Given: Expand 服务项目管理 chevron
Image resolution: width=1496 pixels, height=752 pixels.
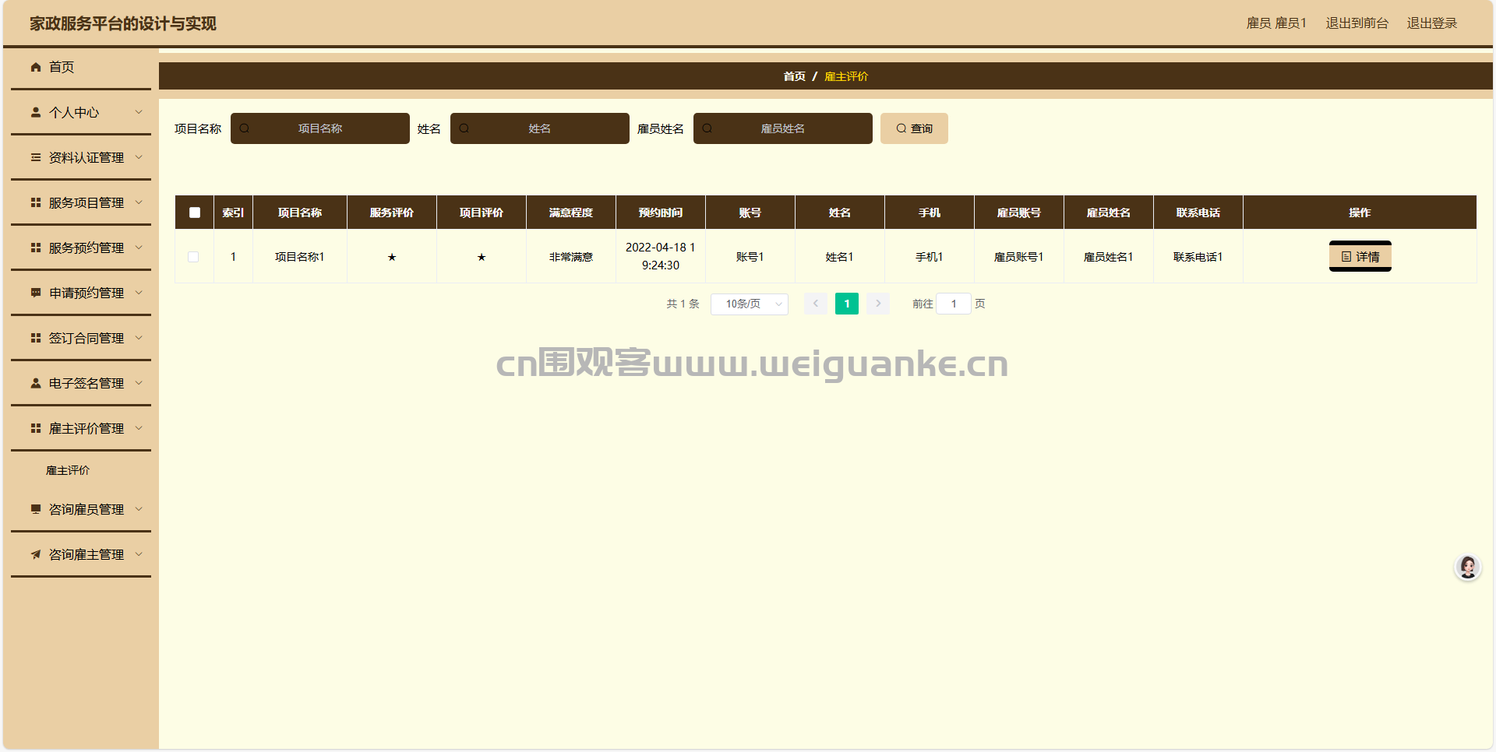Looking at the screenshot, I should 139,202.
